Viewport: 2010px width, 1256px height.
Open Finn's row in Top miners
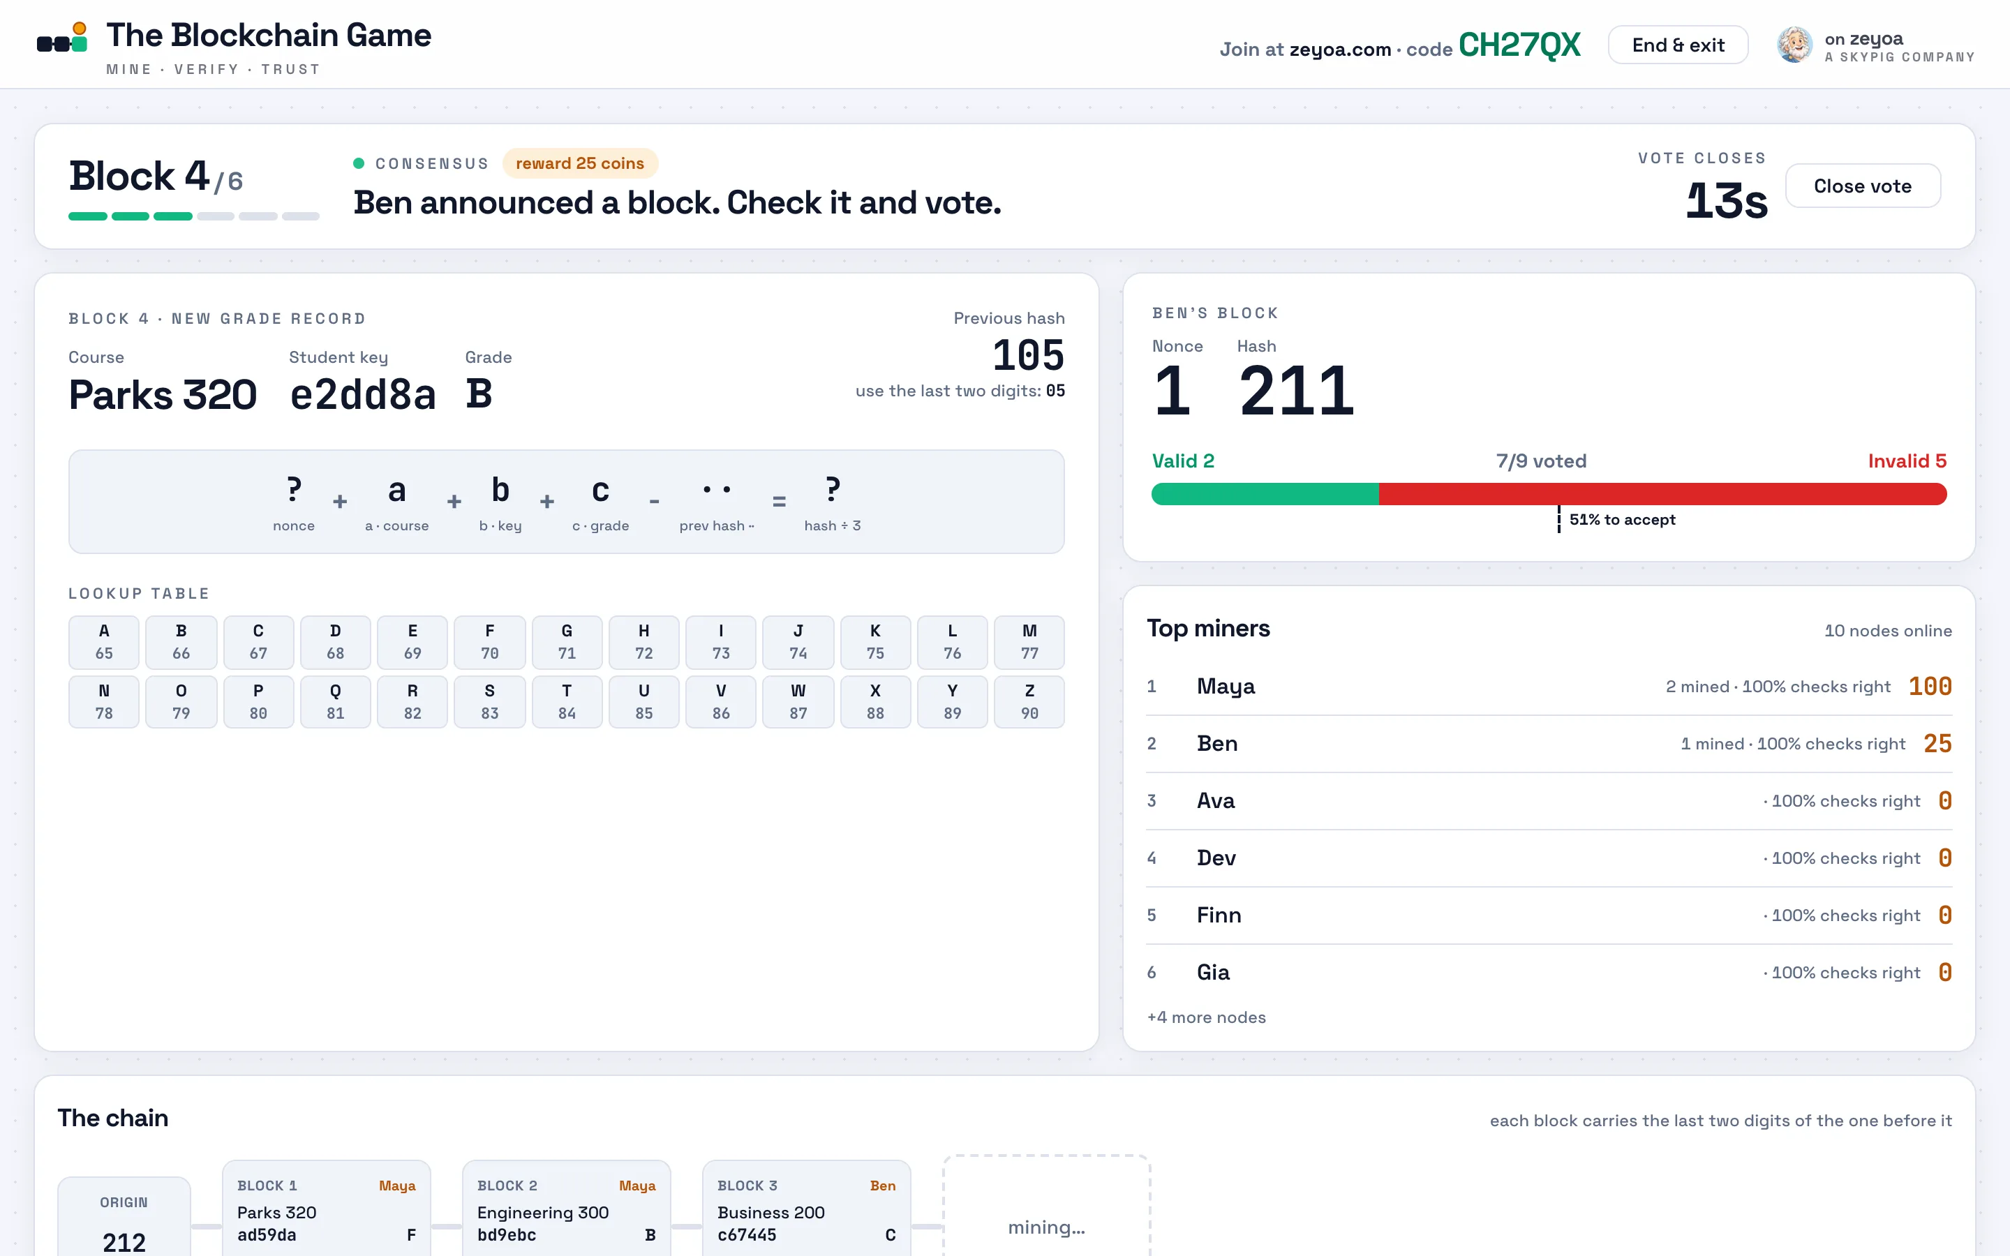[1549, 915]
